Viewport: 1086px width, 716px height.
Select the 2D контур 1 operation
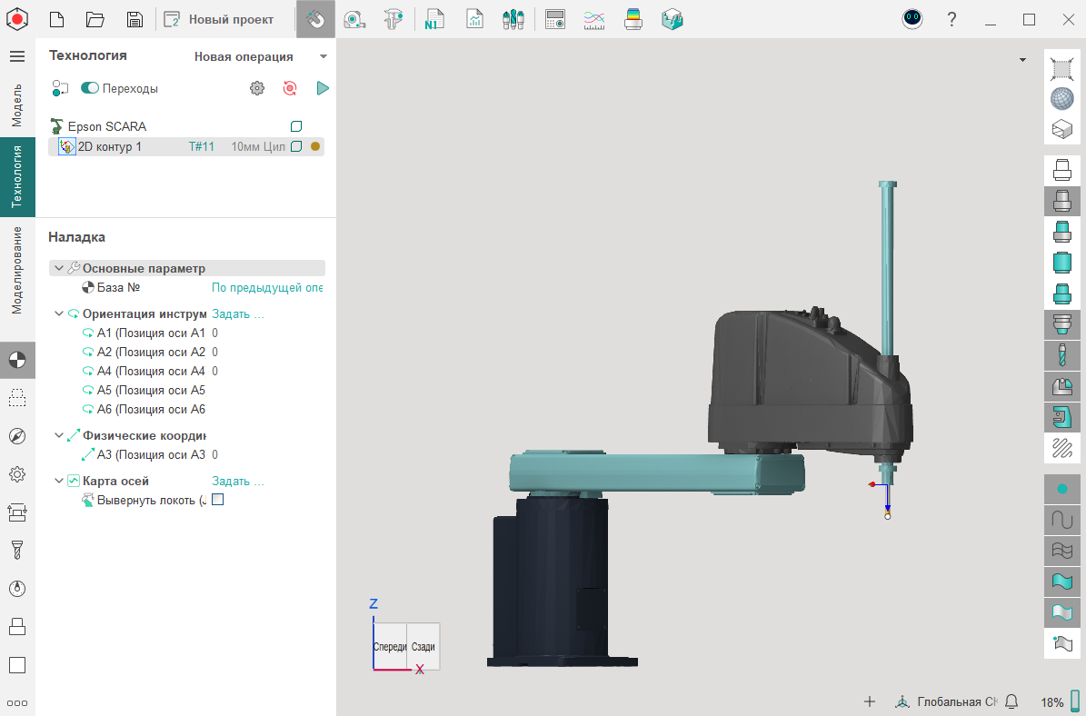coord(109,146)
